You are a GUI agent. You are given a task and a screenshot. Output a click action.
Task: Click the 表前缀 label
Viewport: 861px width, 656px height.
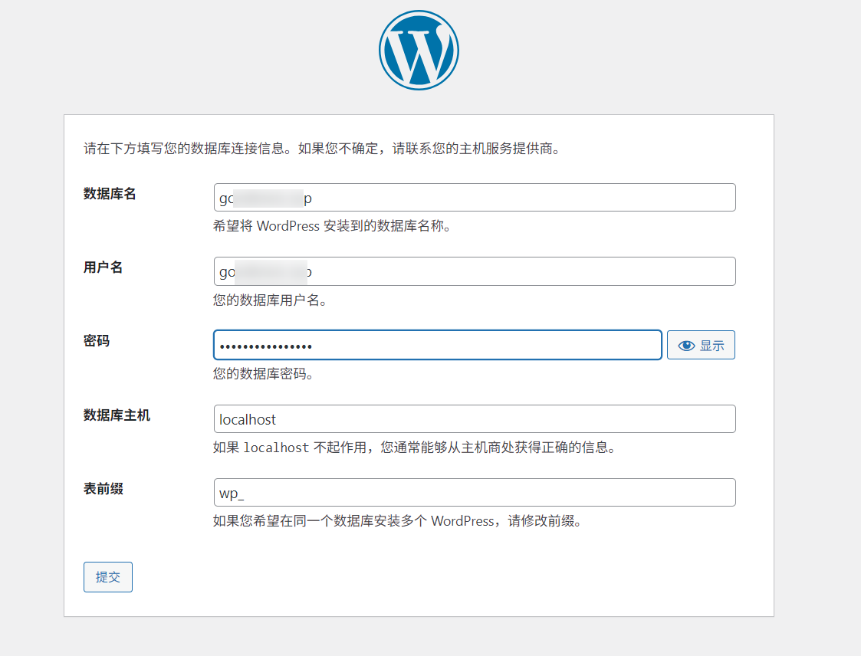(x=103, y=489)
